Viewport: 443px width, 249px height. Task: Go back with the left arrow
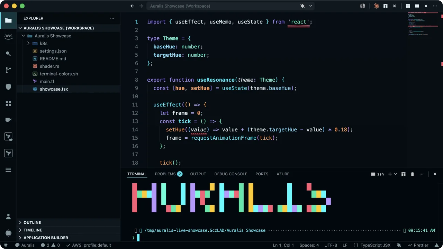click(x=132, y=6)
